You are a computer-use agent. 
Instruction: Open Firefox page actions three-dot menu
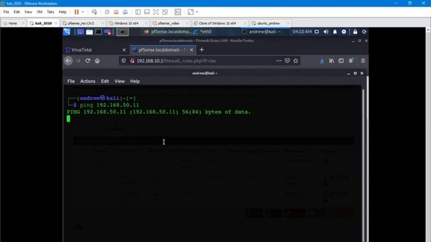[279, 61]
